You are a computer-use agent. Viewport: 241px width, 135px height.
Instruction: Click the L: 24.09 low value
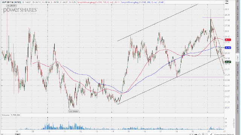tap(55, 2)
